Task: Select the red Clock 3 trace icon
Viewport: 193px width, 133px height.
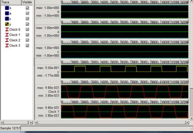Action: pos(7,45)
